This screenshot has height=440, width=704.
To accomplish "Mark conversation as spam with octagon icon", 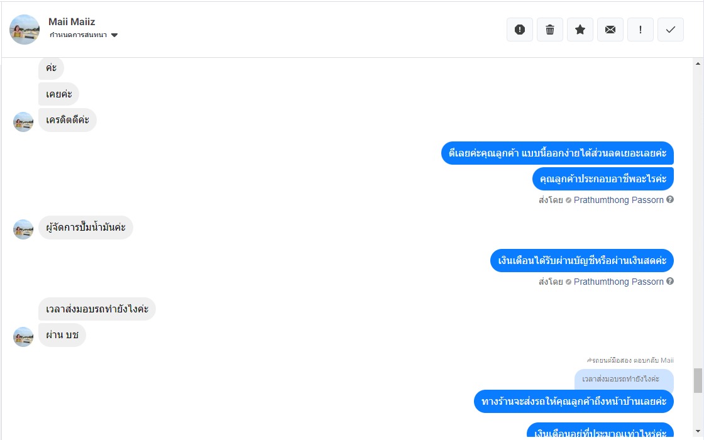I will (519, 30).
